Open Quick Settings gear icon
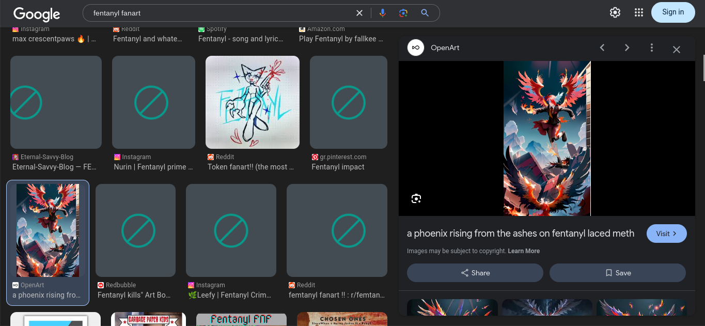This screenshot has width=705, height=326. click(x=615, y=12)
